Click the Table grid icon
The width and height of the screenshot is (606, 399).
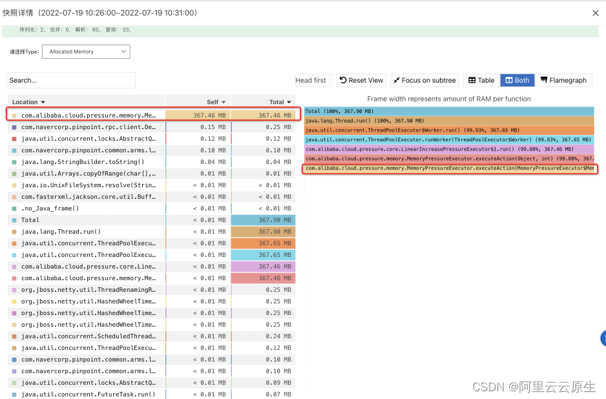coord(472,80)
